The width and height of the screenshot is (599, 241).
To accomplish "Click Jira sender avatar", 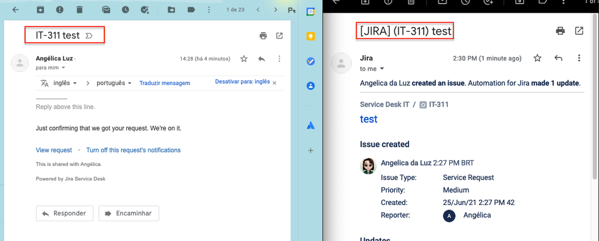I will click(x=341, y=63).
